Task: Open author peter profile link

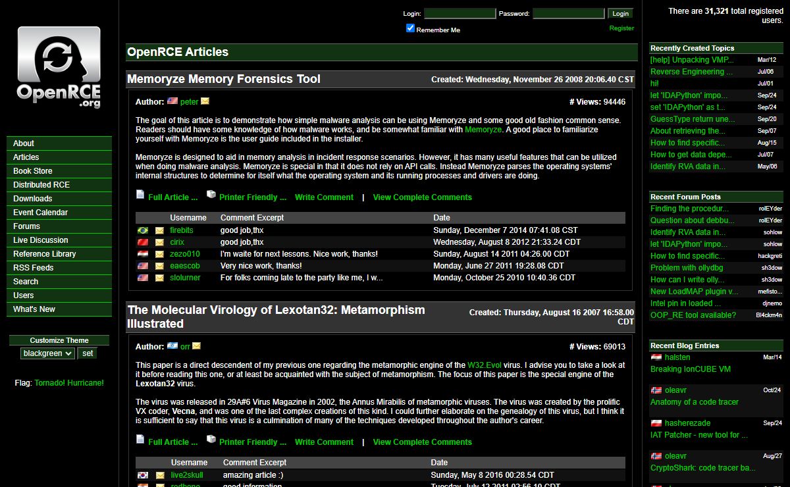Action: click(x=189, y=102)
